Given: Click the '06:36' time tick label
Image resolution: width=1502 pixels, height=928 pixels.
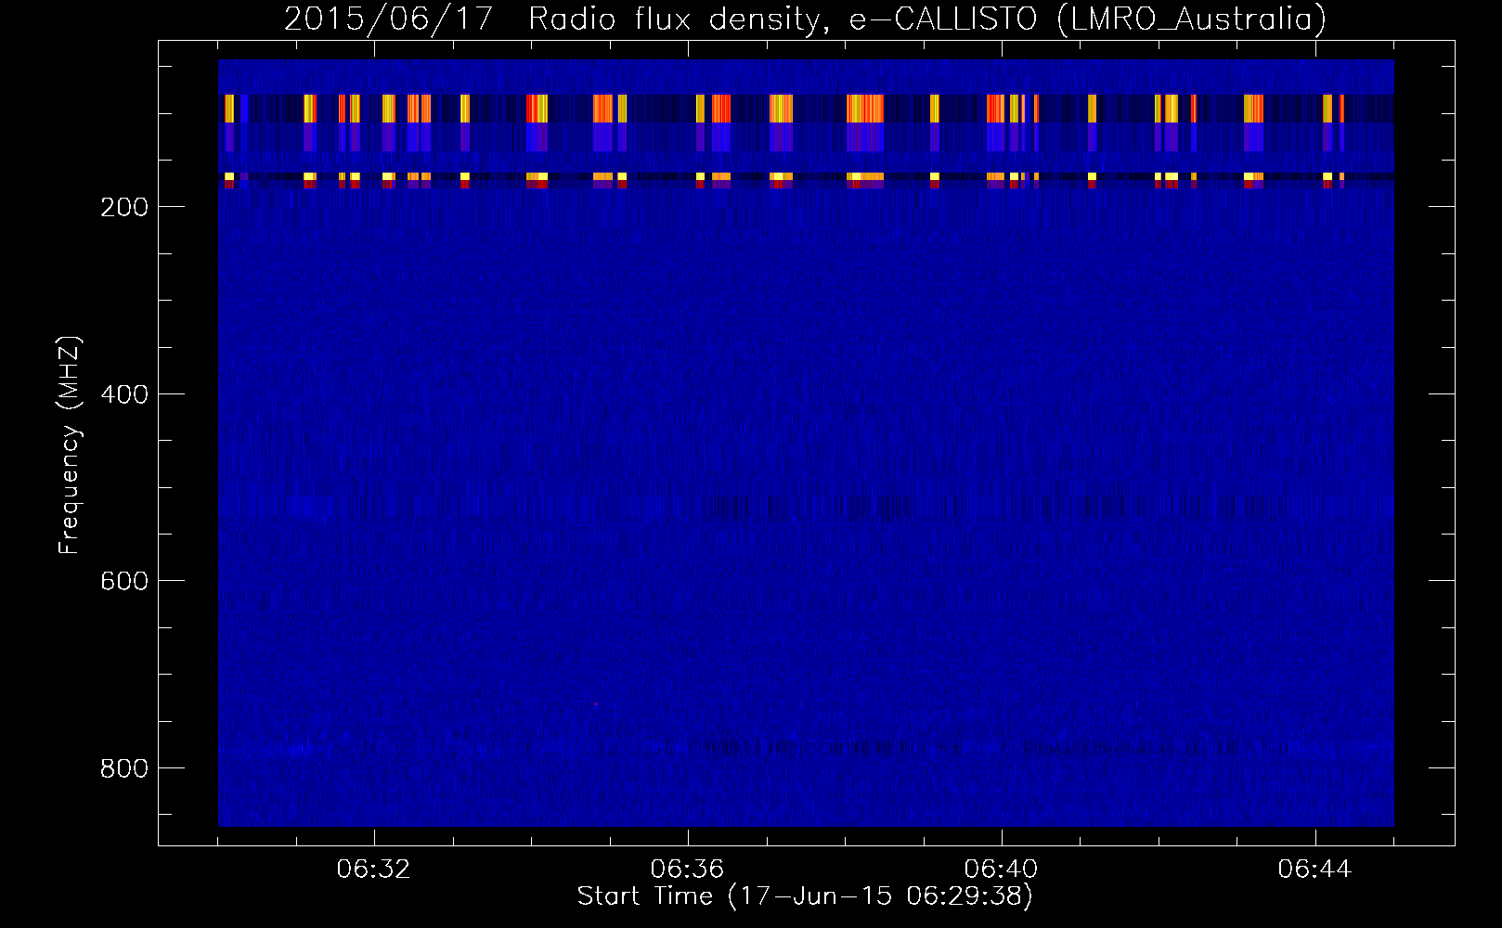Looking at the screenshot, I should 688,870.
